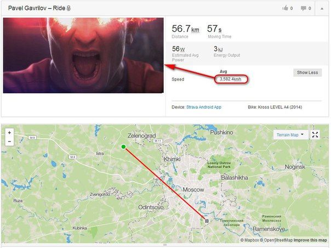Click the Show Less button
This screenshot has height=248, width=331.
point(307,72)
